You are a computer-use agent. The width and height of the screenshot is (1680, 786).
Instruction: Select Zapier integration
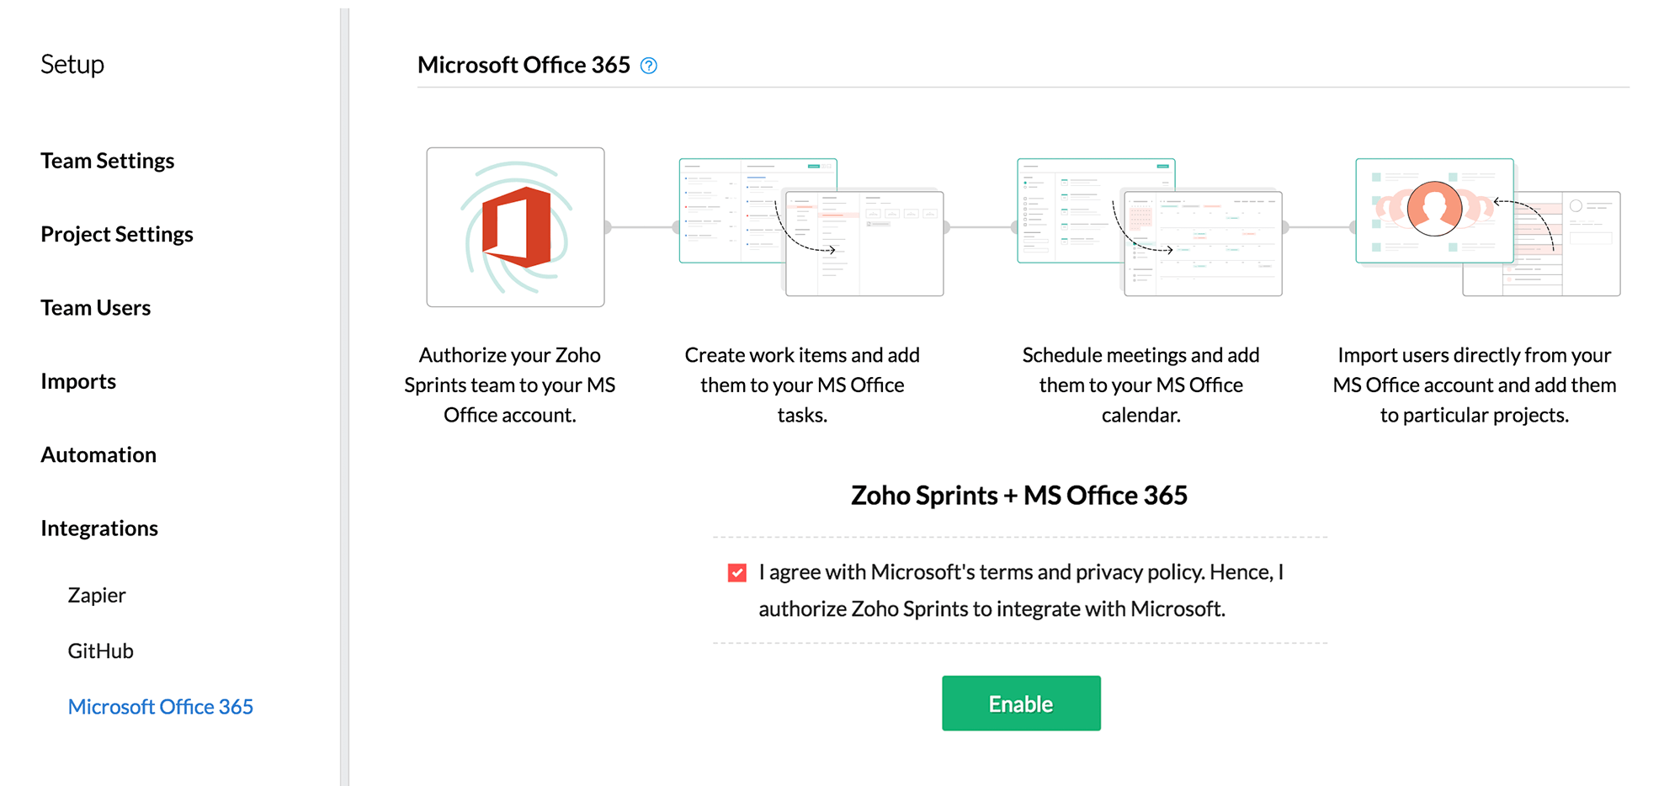coord(97,595)
